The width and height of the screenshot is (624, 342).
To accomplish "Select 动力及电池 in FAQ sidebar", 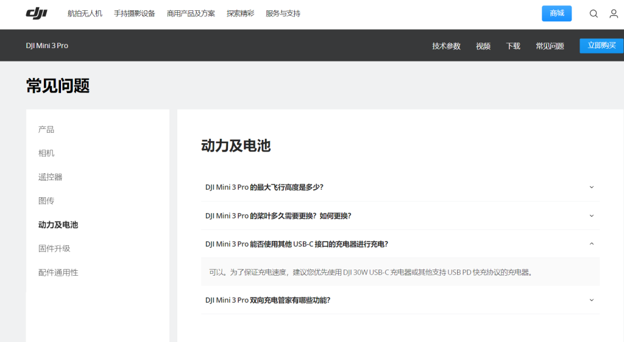I will tap(58, 225).
